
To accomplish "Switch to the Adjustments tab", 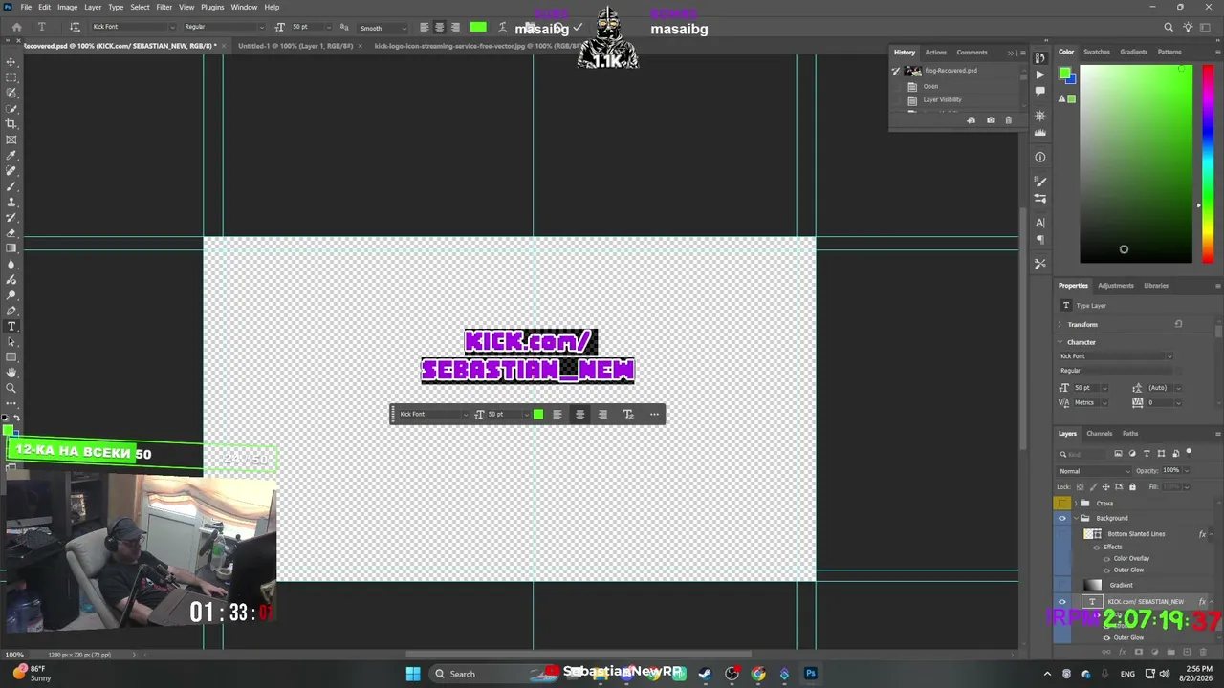I will click(x=1115, y=285).
